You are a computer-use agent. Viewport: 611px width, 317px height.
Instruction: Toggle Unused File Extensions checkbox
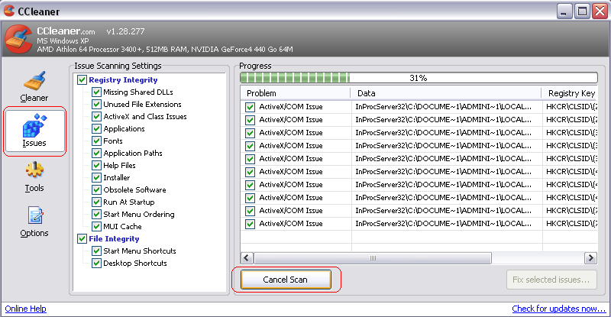96,104
